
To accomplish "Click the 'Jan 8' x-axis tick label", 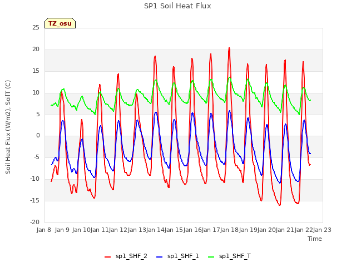I will pos(44,230).
